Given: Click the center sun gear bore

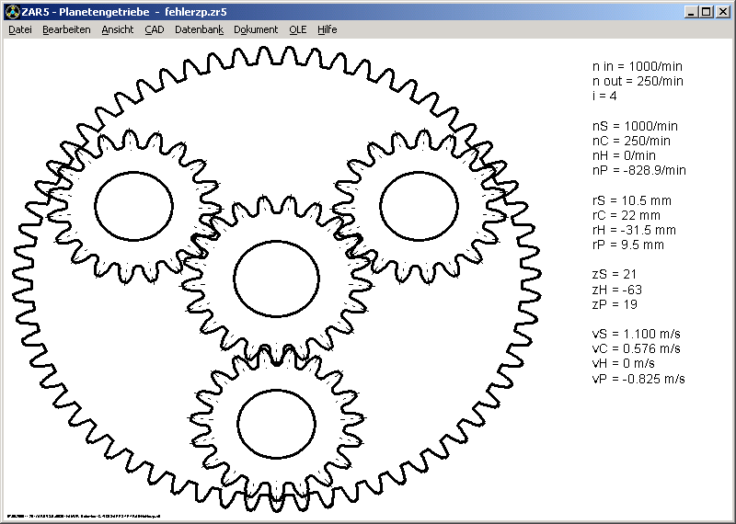Looking at the screenshot, I should pos(276,276).
